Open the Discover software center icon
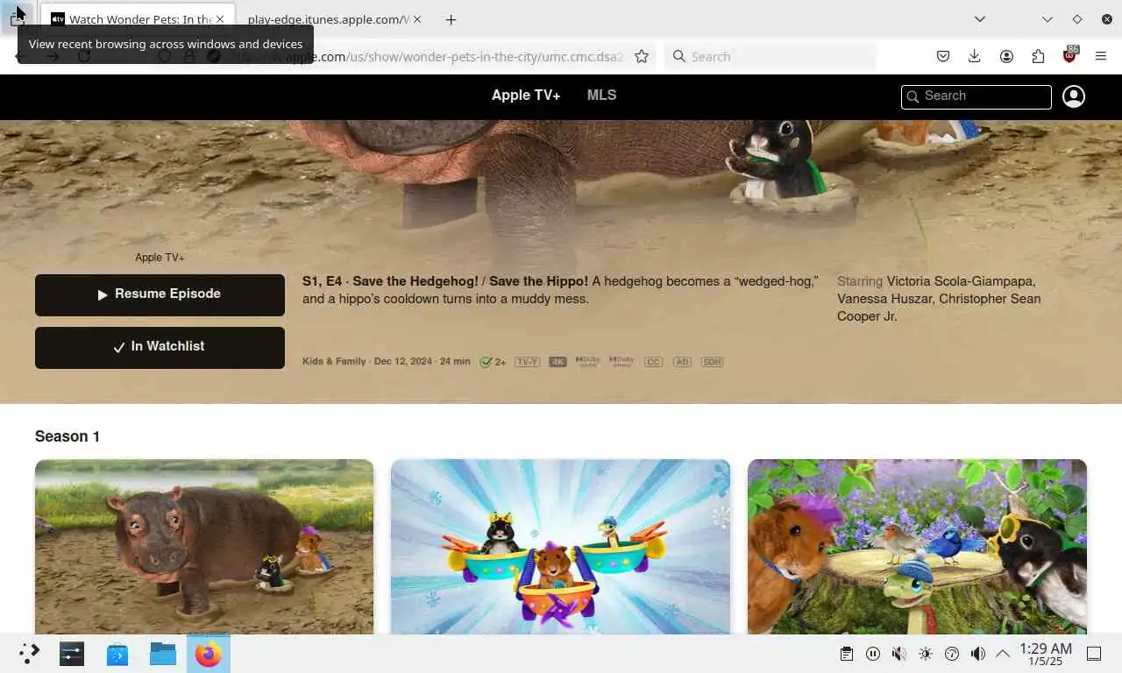The image size is (1122, 673). click(x=117, y=654)
